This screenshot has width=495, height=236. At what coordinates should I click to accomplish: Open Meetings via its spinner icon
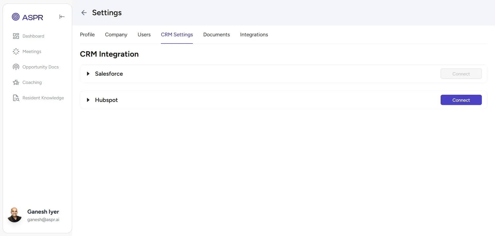click(16, 51)
